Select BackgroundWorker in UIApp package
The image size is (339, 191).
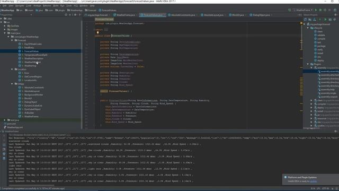[33, 94]
